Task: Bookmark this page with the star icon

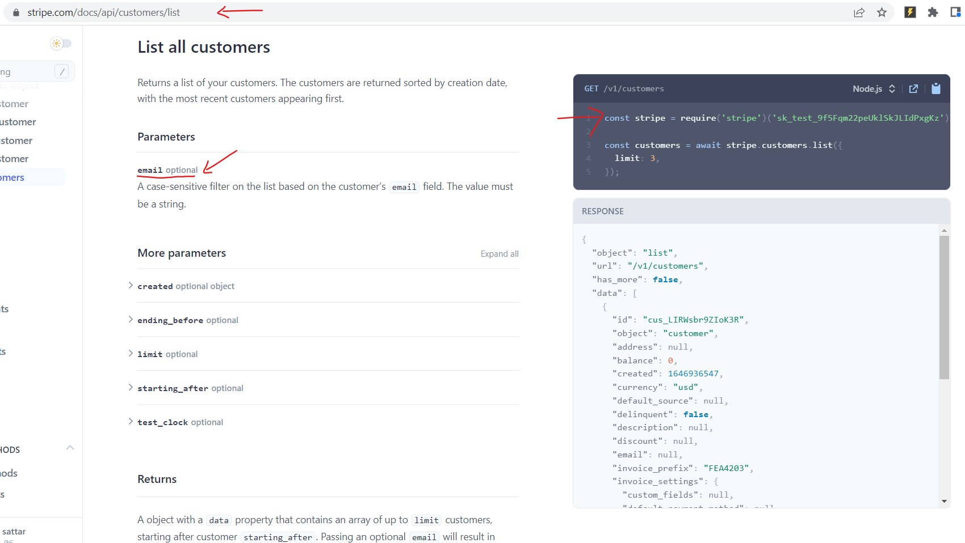Action: click(882, 12)
